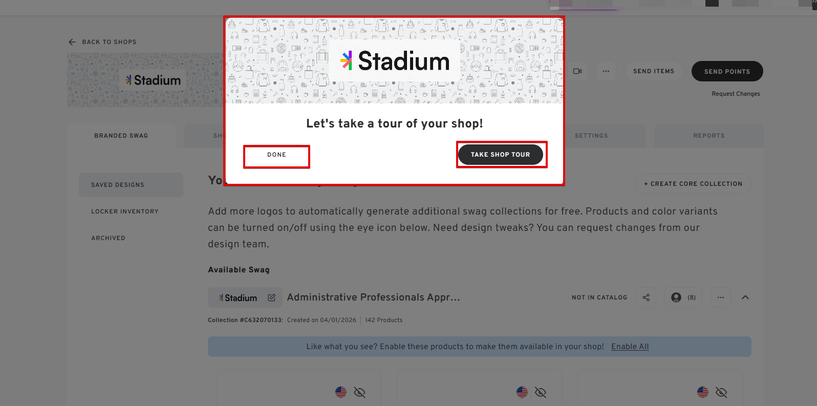Click the first product's US flag icon
This screenshot has height=406, width=817.
341,392
